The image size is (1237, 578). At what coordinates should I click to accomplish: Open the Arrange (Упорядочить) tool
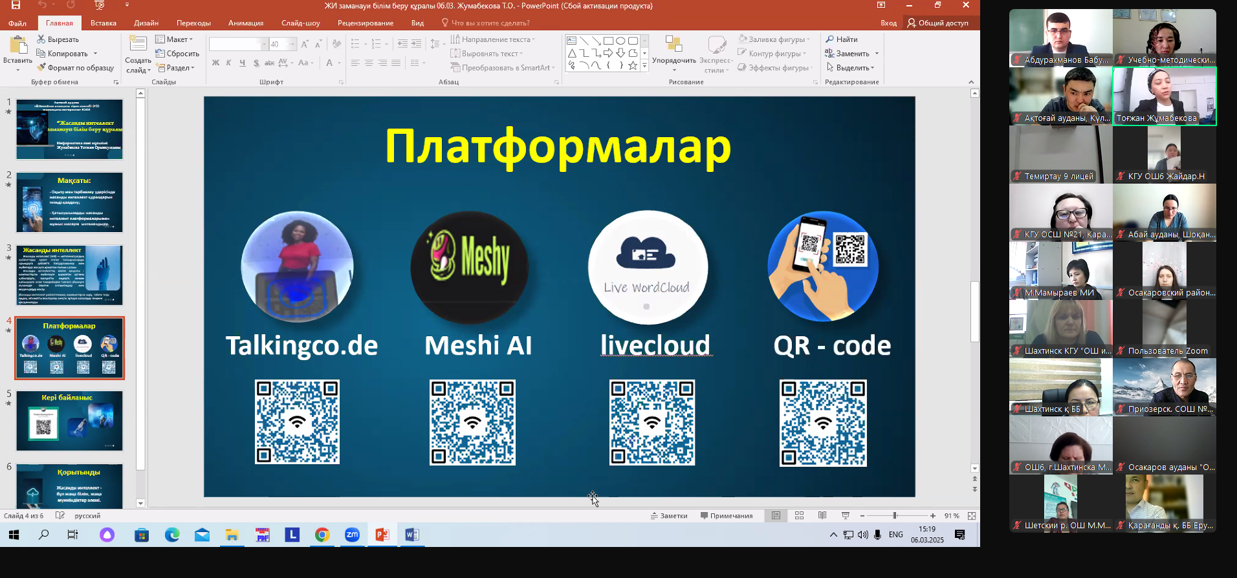(673, 52)
